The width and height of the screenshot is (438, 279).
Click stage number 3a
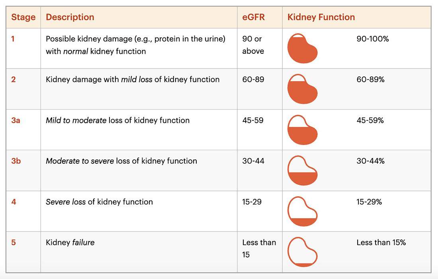16,120
